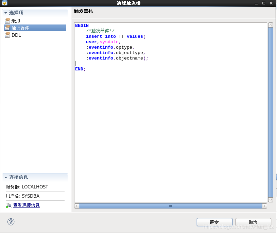This screenshot has width=277, height=233.
Task: Click the horizontal scrollbar right arrow
Action: (264, 206)
